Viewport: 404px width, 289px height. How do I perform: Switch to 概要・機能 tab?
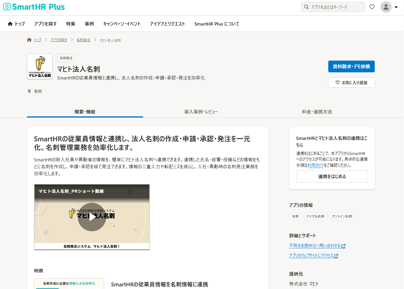point(85,112)
